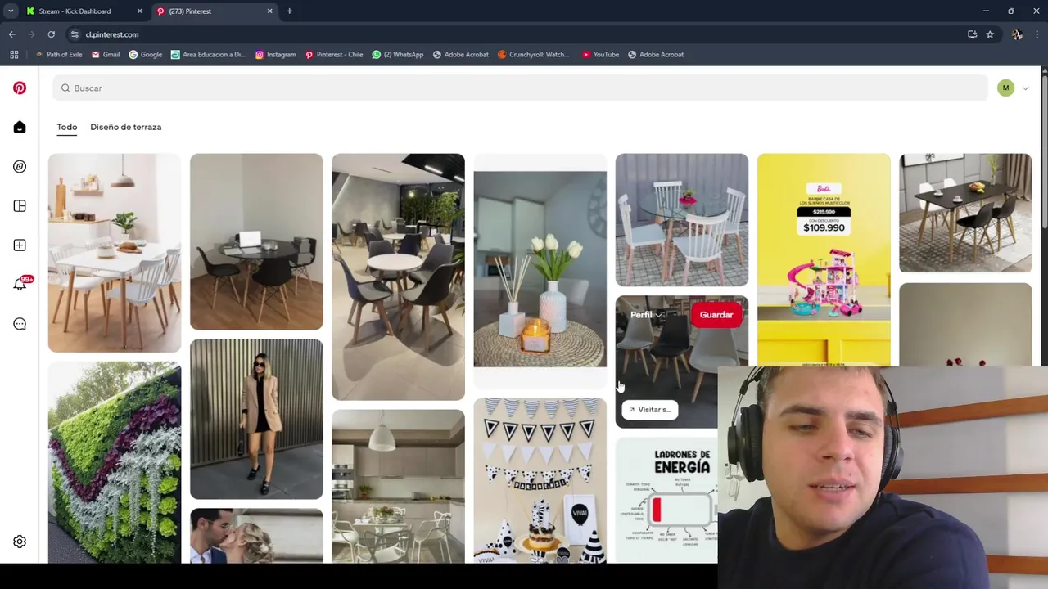Open the Chrome profile icon
The image size is (1048, 589).
[1017, 34]
